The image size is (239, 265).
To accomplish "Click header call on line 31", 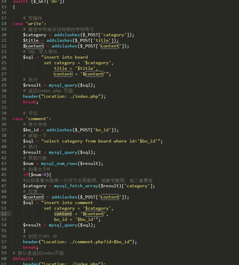I will point(64,96).
